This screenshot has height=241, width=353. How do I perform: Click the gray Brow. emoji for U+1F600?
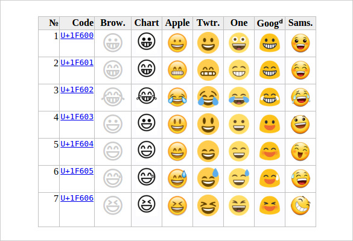(x=113, y=43)
